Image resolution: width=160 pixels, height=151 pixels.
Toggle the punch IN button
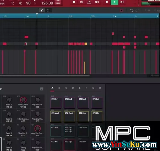coord(89,2)
